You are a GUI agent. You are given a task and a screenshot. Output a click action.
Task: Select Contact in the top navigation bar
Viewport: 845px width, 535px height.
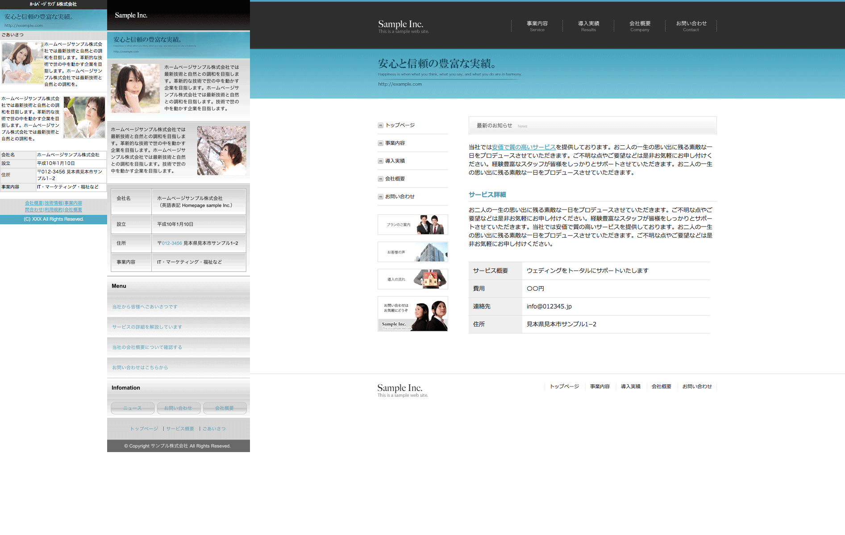pos(691,26)
